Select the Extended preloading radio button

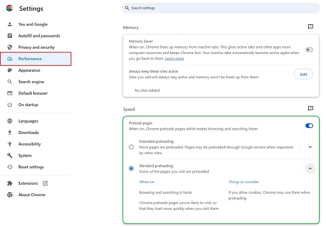(x=131, y=147)
